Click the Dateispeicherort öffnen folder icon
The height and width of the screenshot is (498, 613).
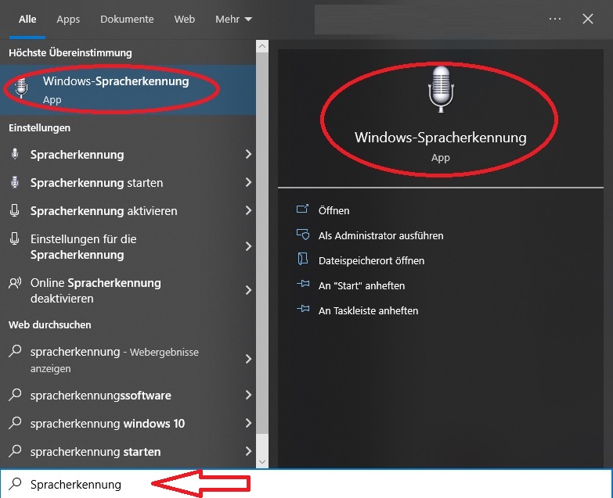(303, 260)
